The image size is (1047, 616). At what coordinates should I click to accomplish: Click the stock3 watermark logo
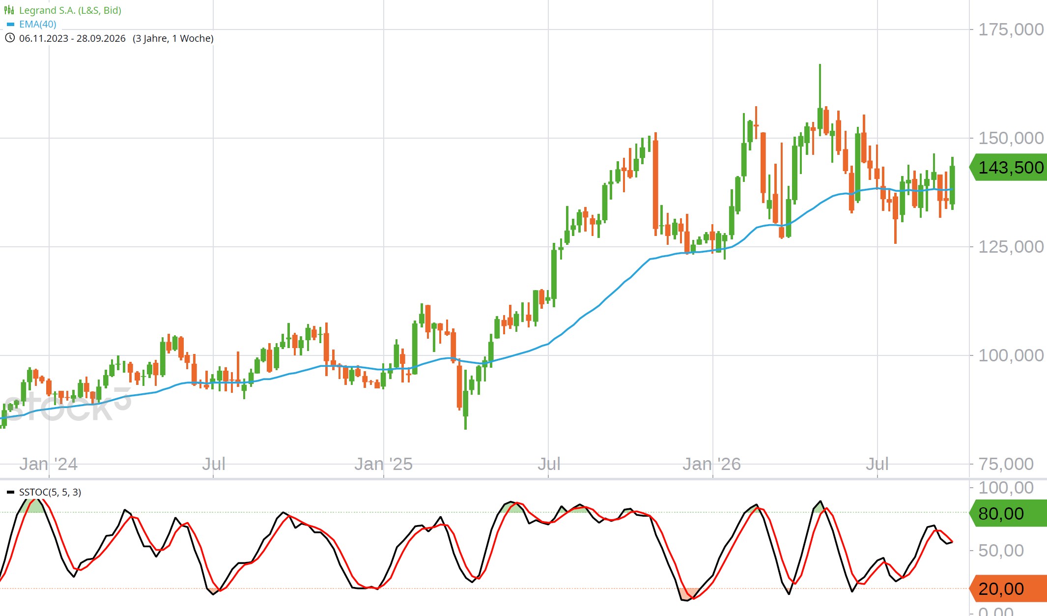tap(66, 404)
